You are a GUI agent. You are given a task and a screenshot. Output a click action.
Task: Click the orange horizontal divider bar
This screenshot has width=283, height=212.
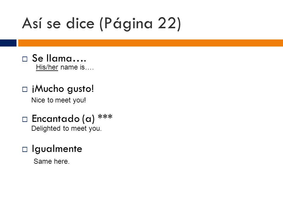point(151,43)
